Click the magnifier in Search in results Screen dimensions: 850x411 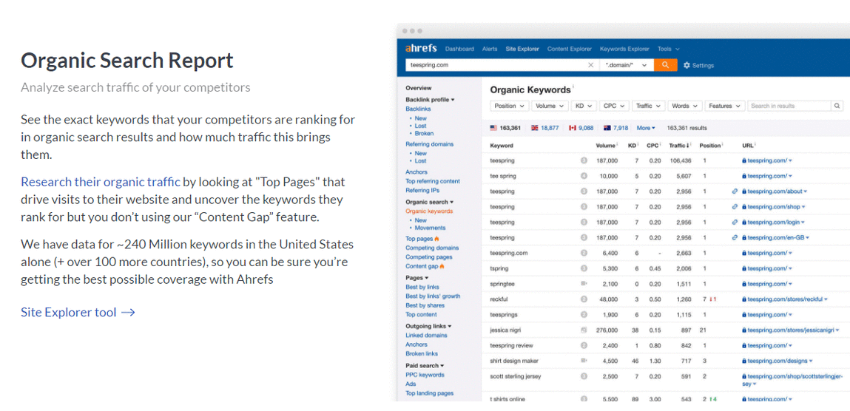tap(837, 106)
